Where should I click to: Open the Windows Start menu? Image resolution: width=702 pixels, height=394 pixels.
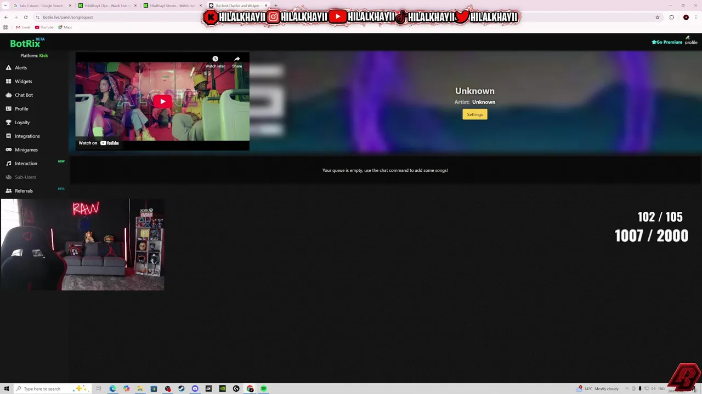pyautogui.click(x=6, y=389)
